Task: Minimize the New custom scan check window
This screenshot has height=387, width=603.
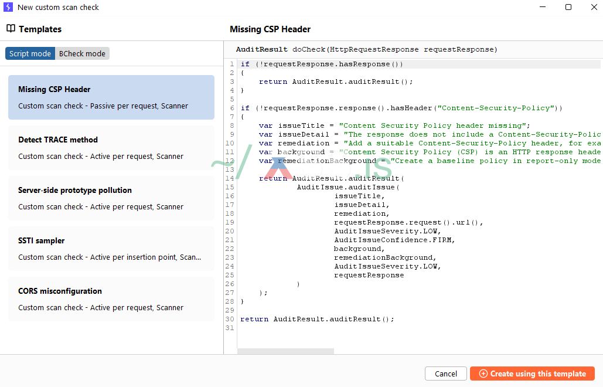Action: (x=543, y=7)
